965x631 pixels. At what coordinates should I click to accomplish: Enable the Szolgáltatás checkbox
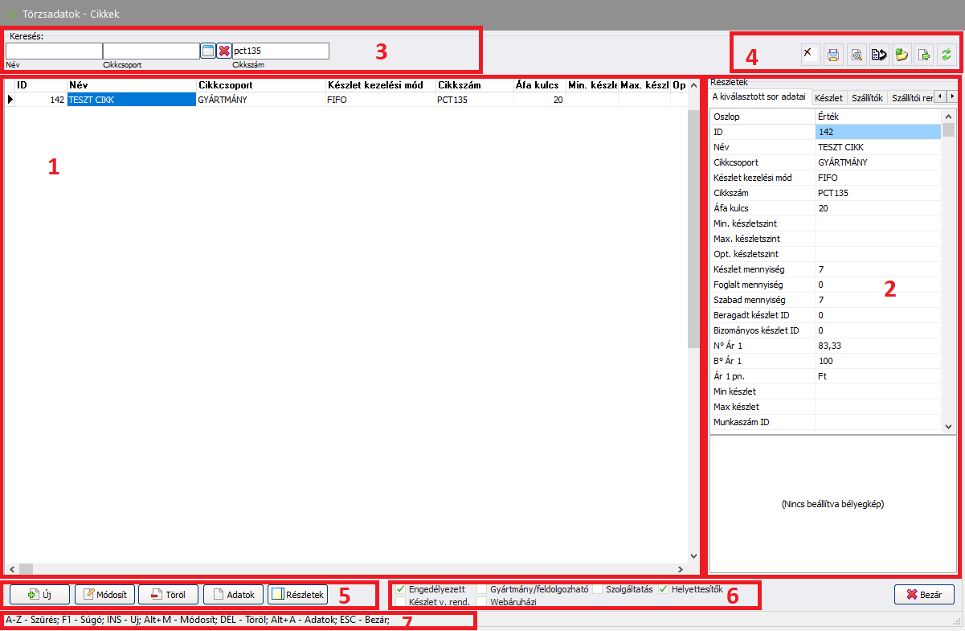point(598,589)
